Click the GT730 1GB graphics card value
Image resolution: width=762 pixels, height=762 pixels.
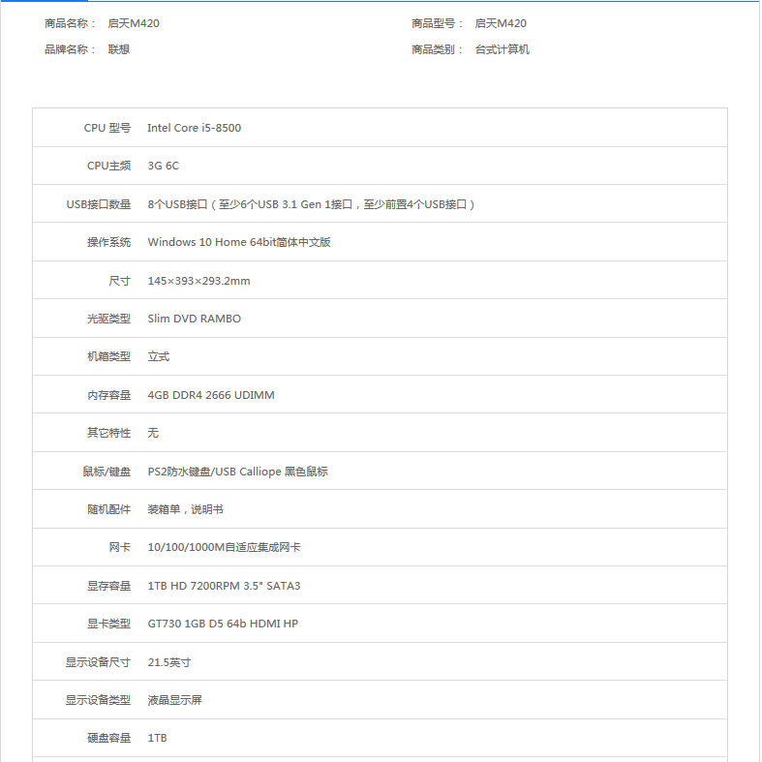click(x=223, y=624)
